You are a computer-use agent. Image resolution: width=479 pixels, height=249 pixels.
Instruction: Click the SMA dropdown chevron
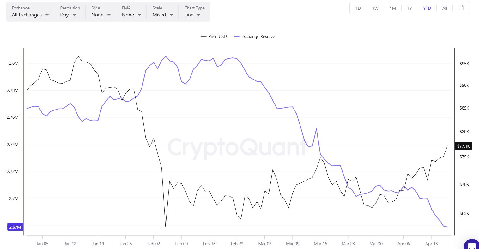coord(109,15)
